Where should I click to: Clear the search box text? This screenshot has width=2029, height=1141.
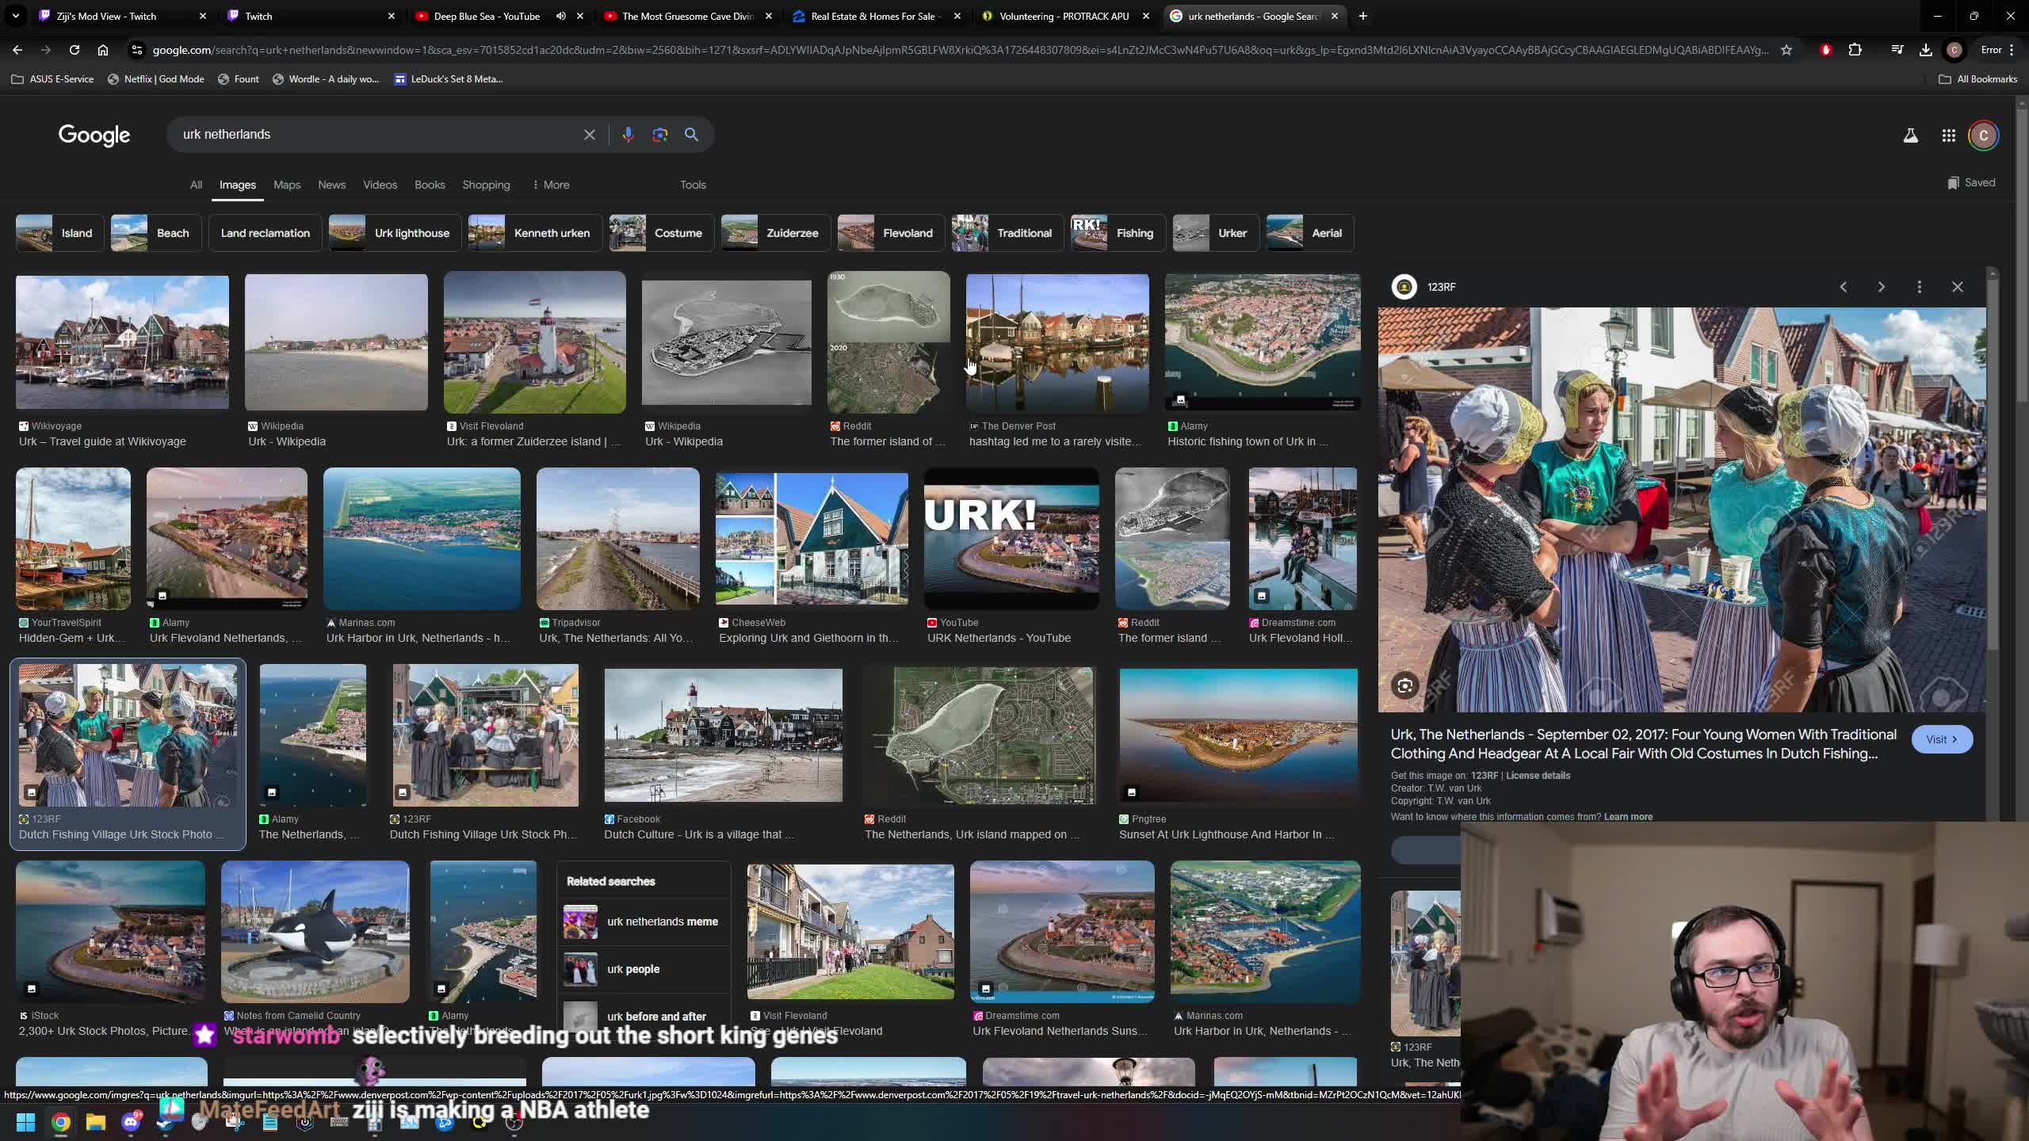click(x=589, y=135)
